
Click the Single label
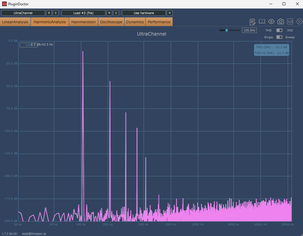point(268,37)
